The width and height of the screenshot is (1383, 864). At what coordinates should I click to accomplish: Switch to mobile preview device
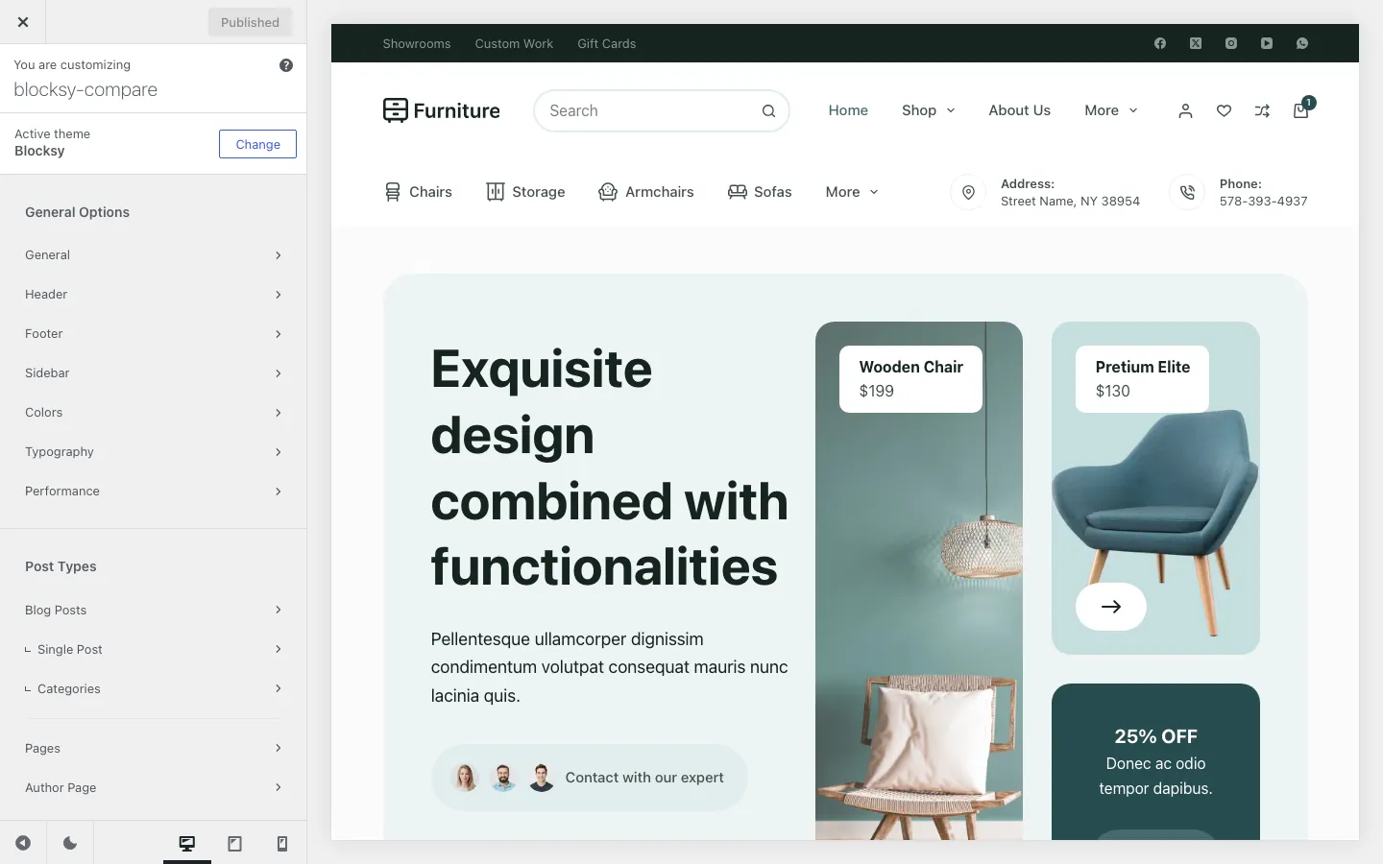coord(282,843)
